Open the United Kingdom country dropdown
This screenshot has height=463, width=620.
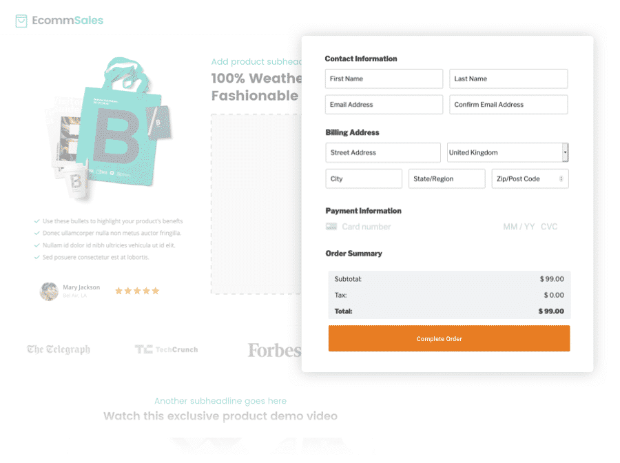(x=508, y=153)
